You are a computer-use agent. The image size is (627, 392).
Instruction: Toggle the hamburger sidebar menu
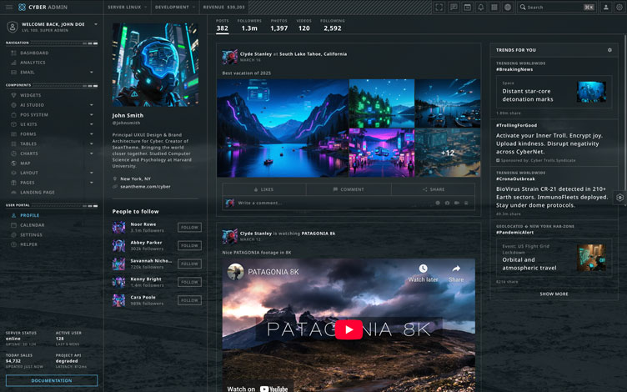[x=9, y=7]
